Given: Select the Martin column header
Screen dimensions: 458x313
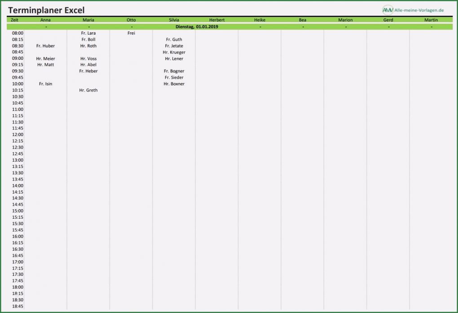Looking at the screenshot, I should coord(431,20).
